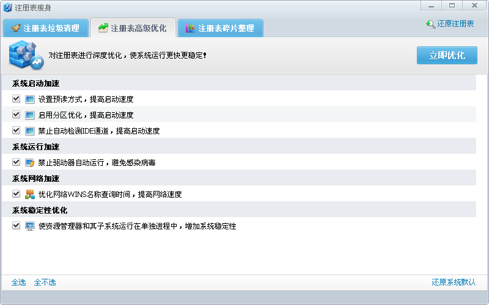Click the network icon next to 优化网络WINS名称查询时间

pos(30,195)
